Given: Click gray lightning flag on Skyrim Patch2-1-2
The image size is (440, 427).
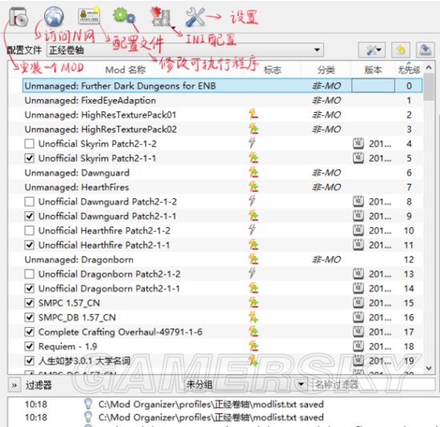Looking at the screenshot, I should [x=252, y=143].
